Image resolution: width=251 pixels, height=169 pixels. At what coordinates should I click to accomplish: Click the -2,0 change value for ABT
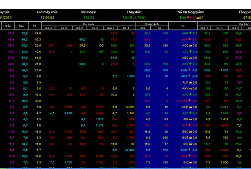(194, 40)
